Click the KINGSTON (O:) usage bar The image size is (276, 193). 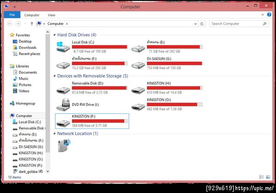[x=175, y=105]
